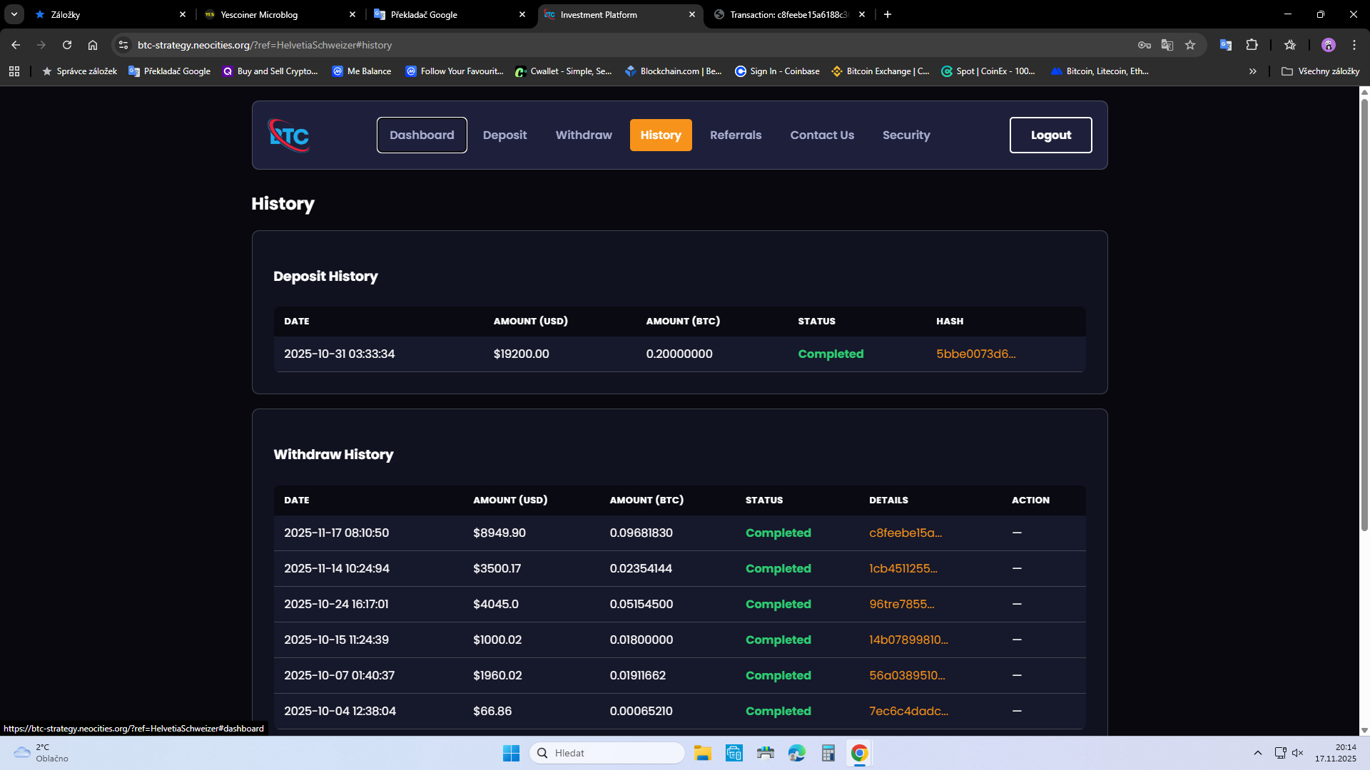Open File Explorer from the taskbar

coord(702,753)
